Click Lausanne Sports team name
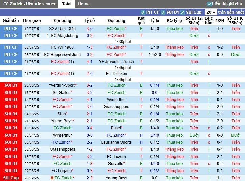This screenshot has width=245, height=181. coord(116,142)
